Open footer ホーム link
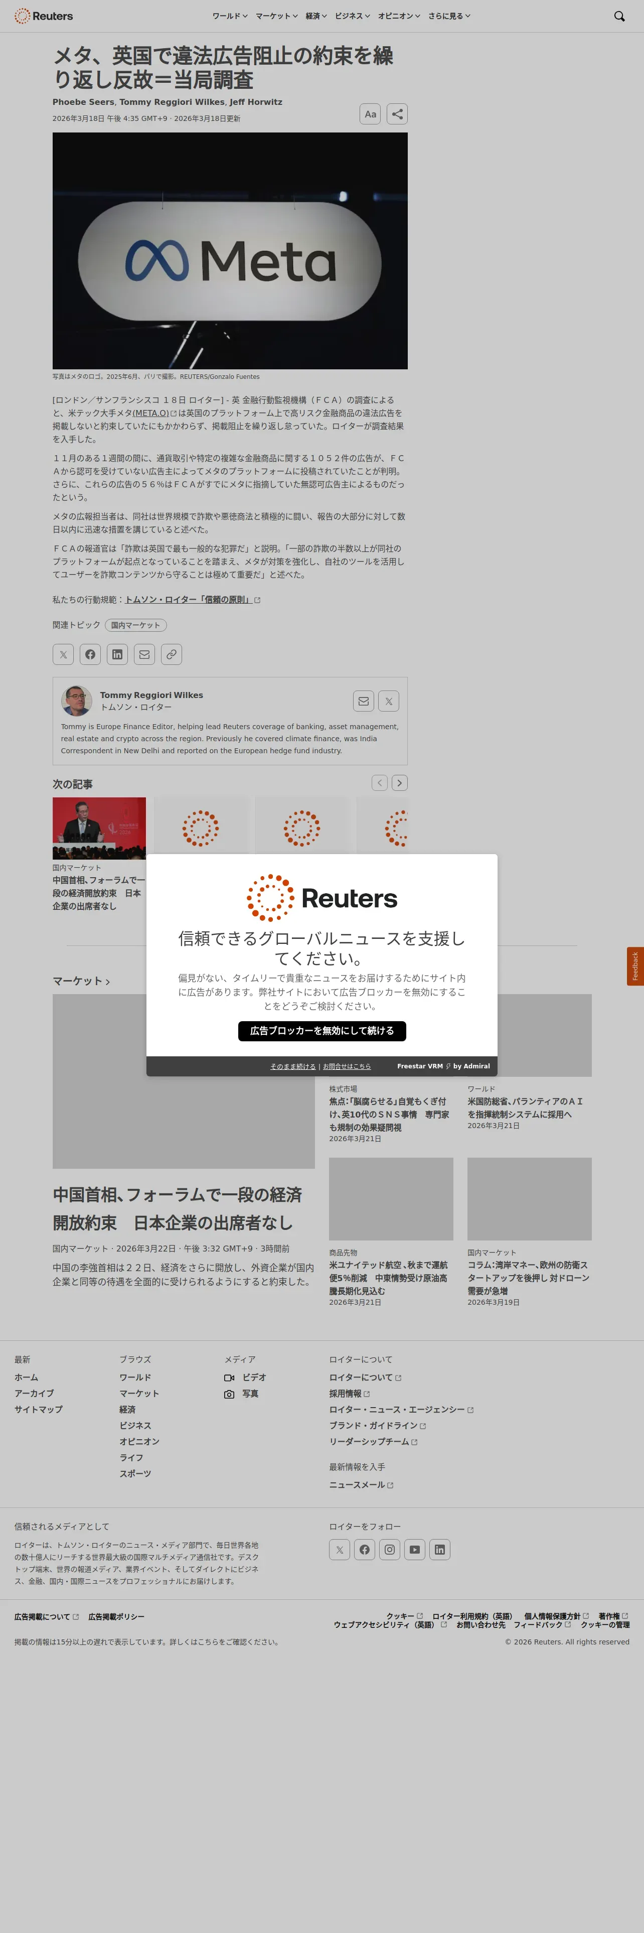644x1933 pixels. click(x=26, y=1377)
